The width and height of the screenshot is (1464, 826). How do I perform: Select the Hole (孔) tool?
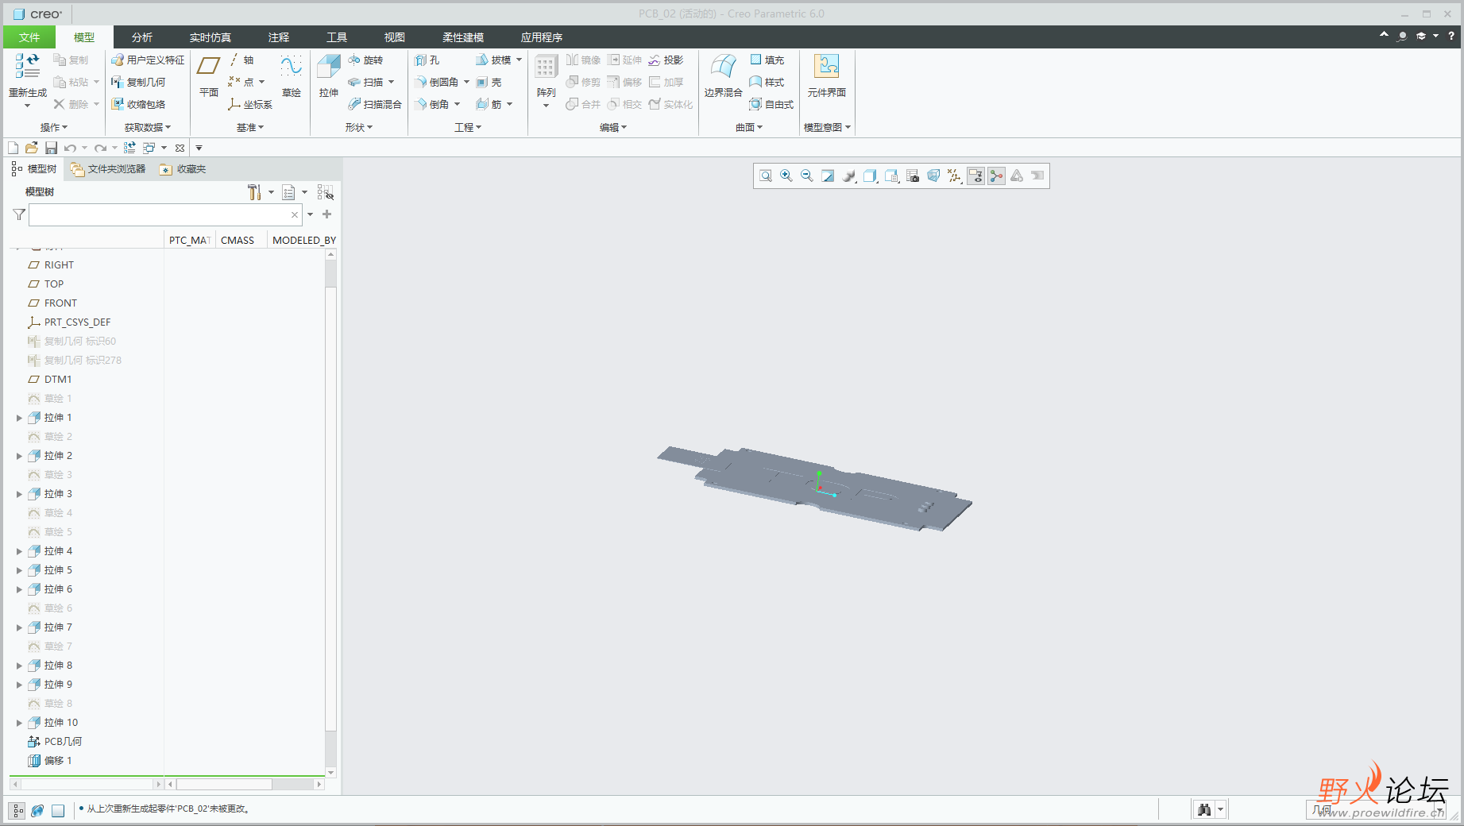427,60
